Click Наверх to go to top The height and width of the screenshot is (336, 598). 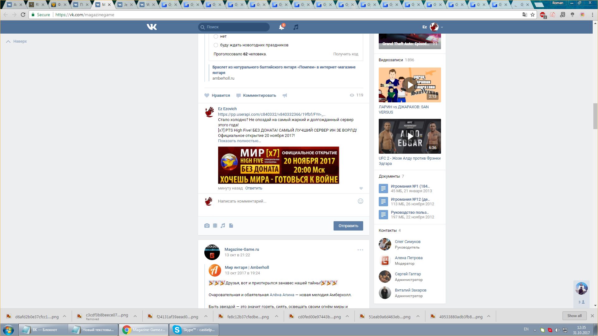tap(17, 41)
